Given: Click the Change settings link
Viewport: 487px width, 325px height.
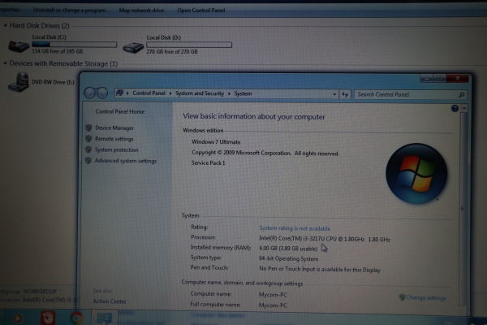Looking at the screenshot, I should [x=426, y=297].
